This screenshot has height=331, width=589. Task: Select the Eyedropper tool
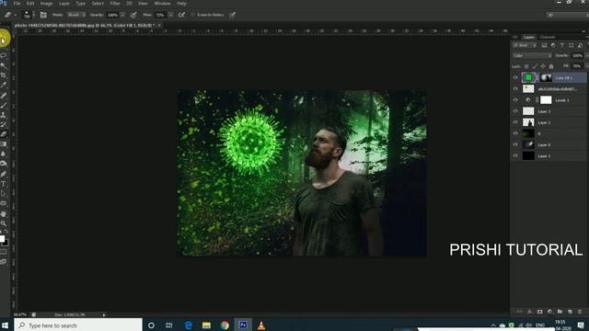click(4, 85)
